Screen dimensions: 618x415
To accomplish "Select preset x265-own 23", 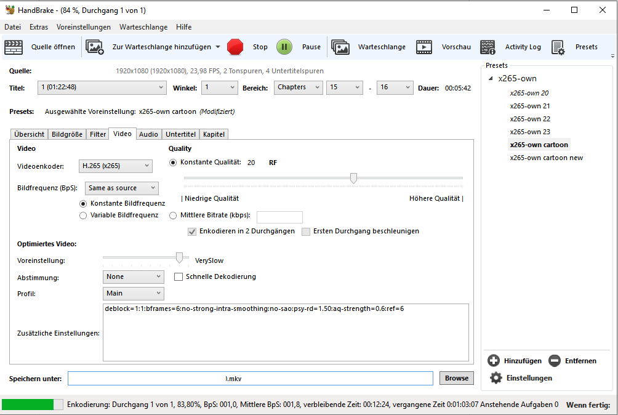I will coord(530,132).
